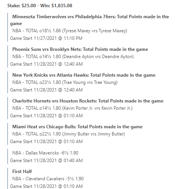
Task: Select the Trae Young o23½ total line
Action: (x=65, y=82)
